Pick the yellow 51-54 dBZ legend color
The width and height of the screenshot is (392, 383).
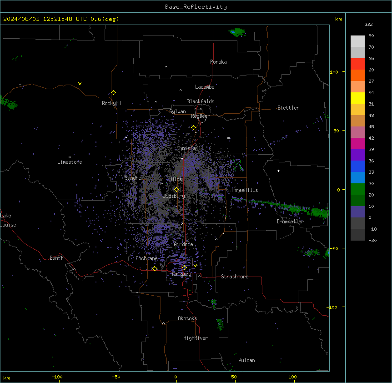click(x=357, y=98)
